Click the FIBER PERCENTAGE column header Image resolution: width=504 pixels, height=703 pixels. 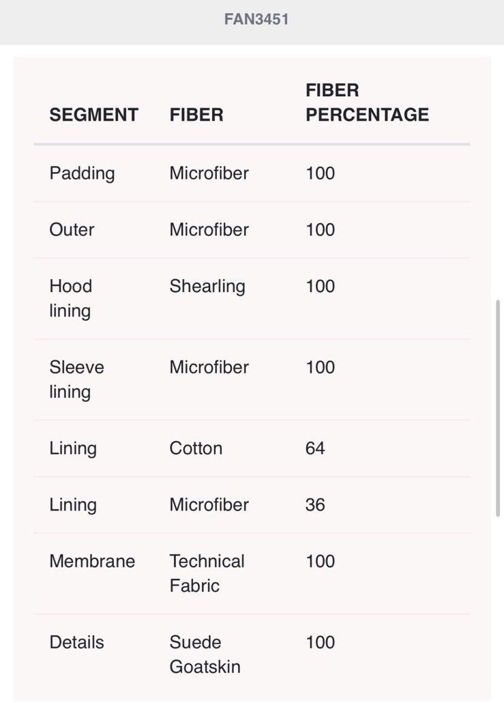coord(367,102)
